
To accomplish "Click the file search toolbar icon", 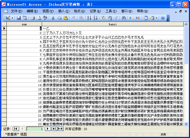I will pyautogui.click(x=25, y=18).
